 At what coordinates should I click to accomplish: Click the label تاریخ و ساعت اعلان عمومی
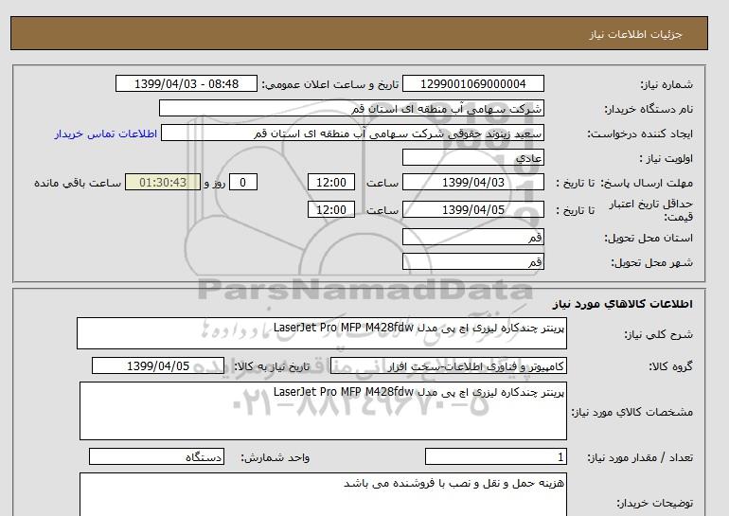tap(330, 84)
